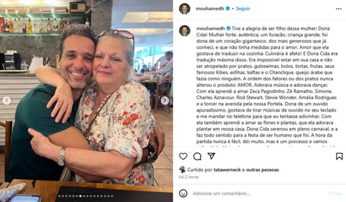
Task: Go to the previous photo with the left arrow
Action: pos(6,101)
